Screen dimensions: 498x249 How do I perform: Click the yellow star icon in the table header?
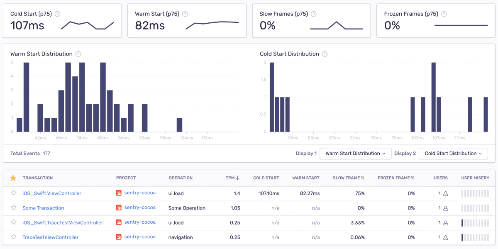tap(13, 178)
